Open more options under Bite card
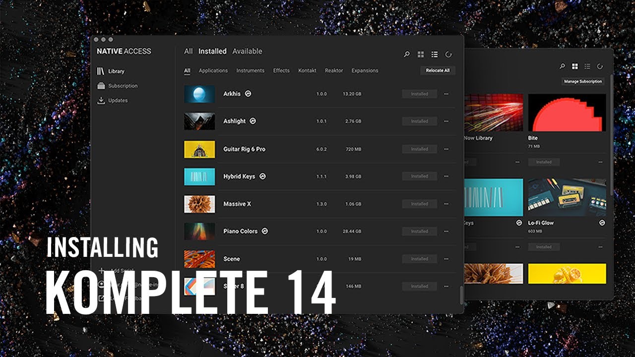Screen dimensions: 635x357 pyautogui.click(x=601, y=162)
